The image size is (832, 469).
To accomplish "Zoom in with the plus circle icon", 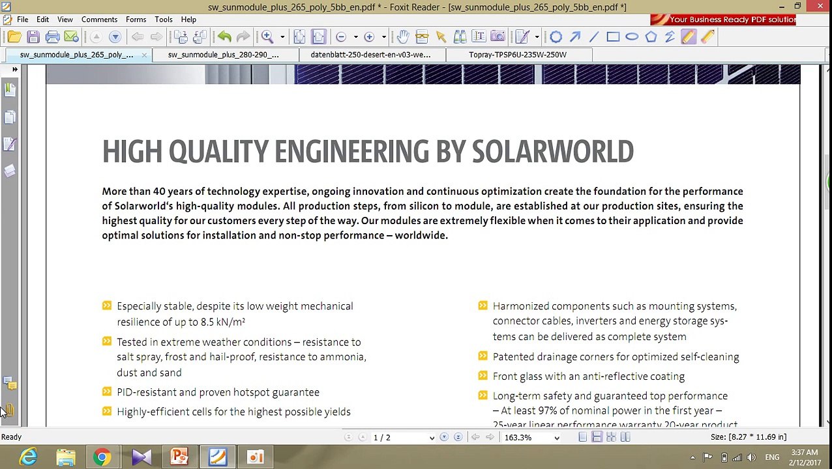I will [369, 37].
